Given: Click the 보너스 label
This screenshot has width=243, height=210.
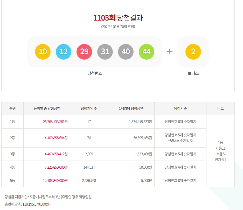Looking at the screenshot, I should 193,73.
